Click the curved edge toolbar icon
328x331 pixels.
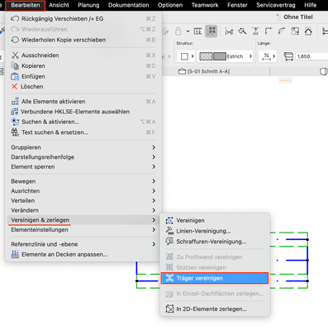(x=282, y=31)
